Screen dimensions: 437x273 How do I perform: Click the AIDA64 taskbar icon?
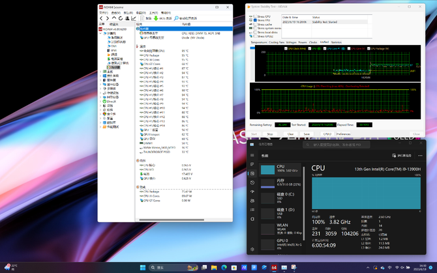(x=274, y=267)
